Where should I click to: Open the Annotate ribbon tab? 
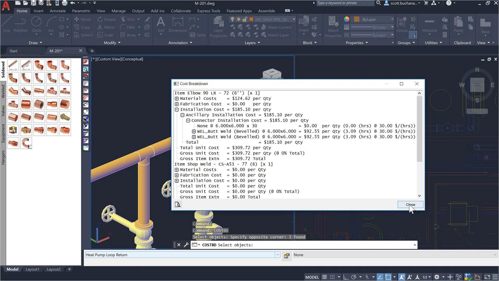(58, 11)
